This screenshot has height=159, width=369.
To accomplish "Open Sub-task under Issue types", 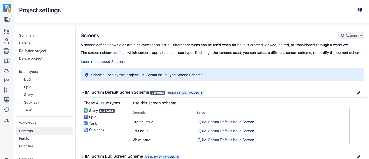I will tap(32, 102).
